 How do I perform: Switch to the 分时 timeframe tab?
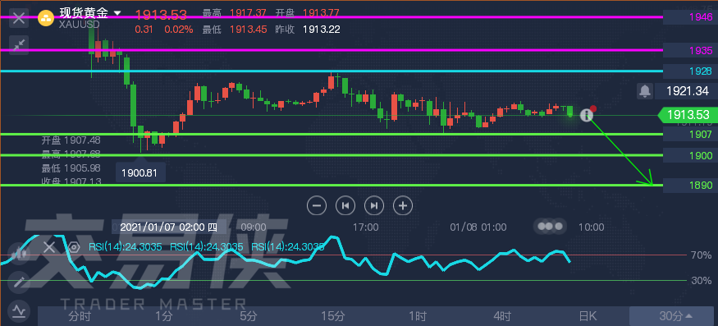click(80, 316)
